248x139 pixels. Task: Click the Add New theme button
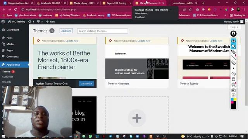pos(66,31)
